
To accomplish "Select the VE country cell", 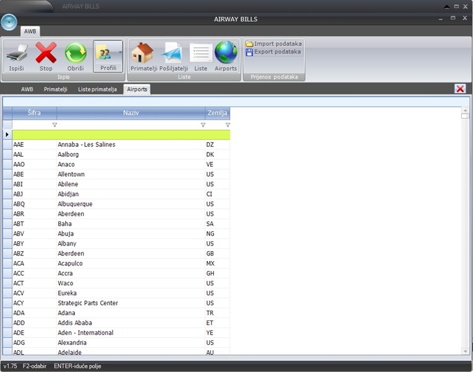I will [218, 164].
